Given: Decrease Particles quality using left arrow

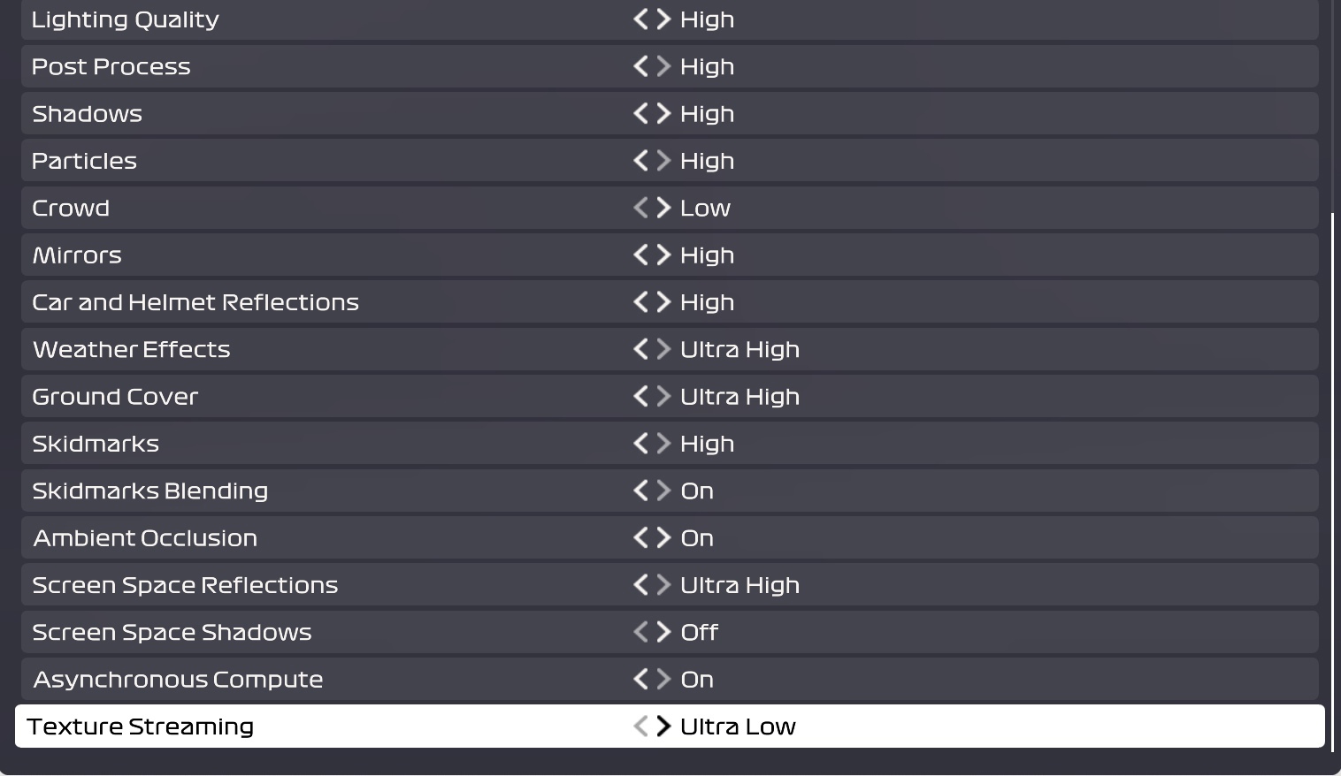Looking at the screenshot, I should [641, 161].
